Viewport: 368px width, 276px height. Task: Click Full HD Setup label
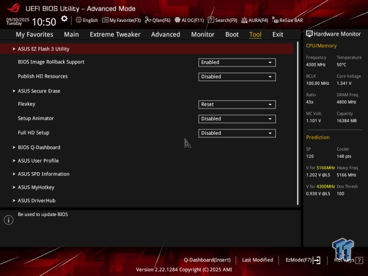(34, 133)
